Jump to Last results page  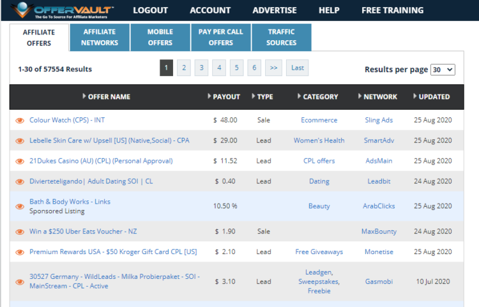pos(297,68)
